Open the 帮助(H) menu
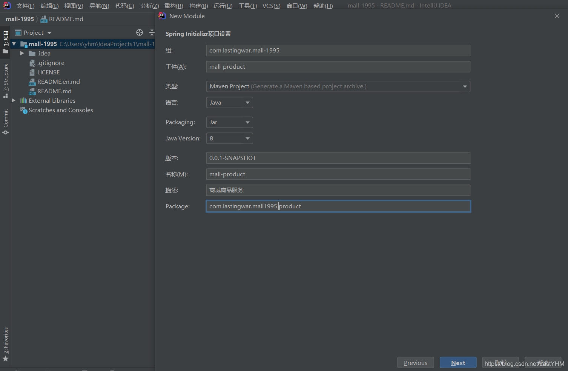This screenshot has height=371, width=568. (x=323, y=6)
